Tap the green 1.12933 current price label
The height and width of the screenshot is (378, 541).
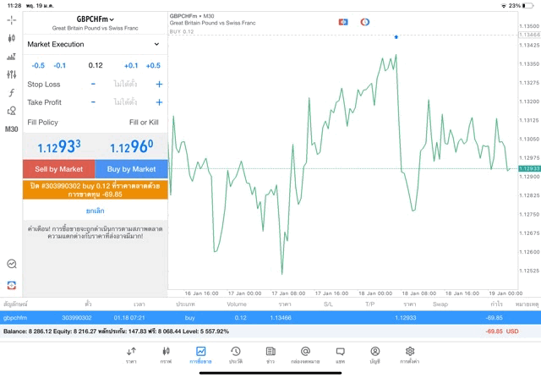click(529, 168)
